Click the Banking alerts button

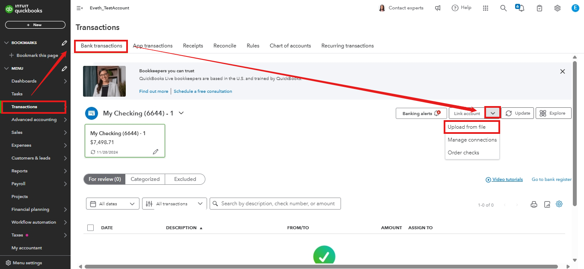click(421, 113)
